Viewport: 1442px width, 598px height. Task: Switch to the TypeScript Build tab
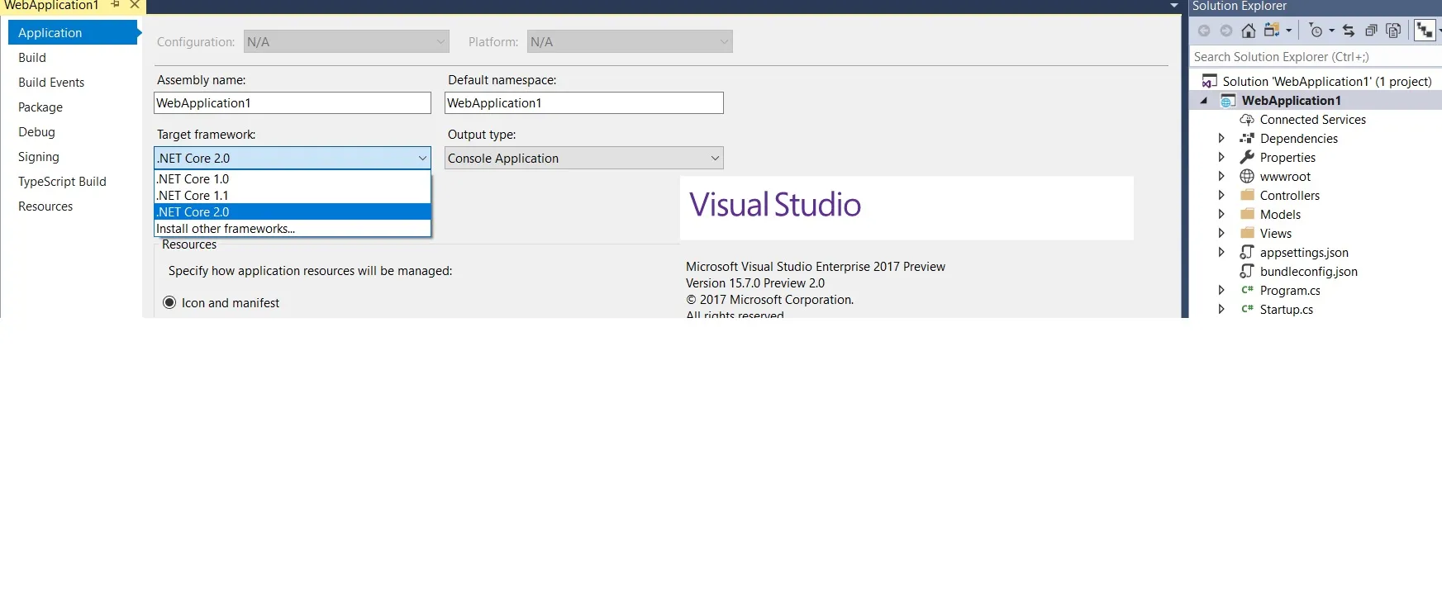coord(62,182)
